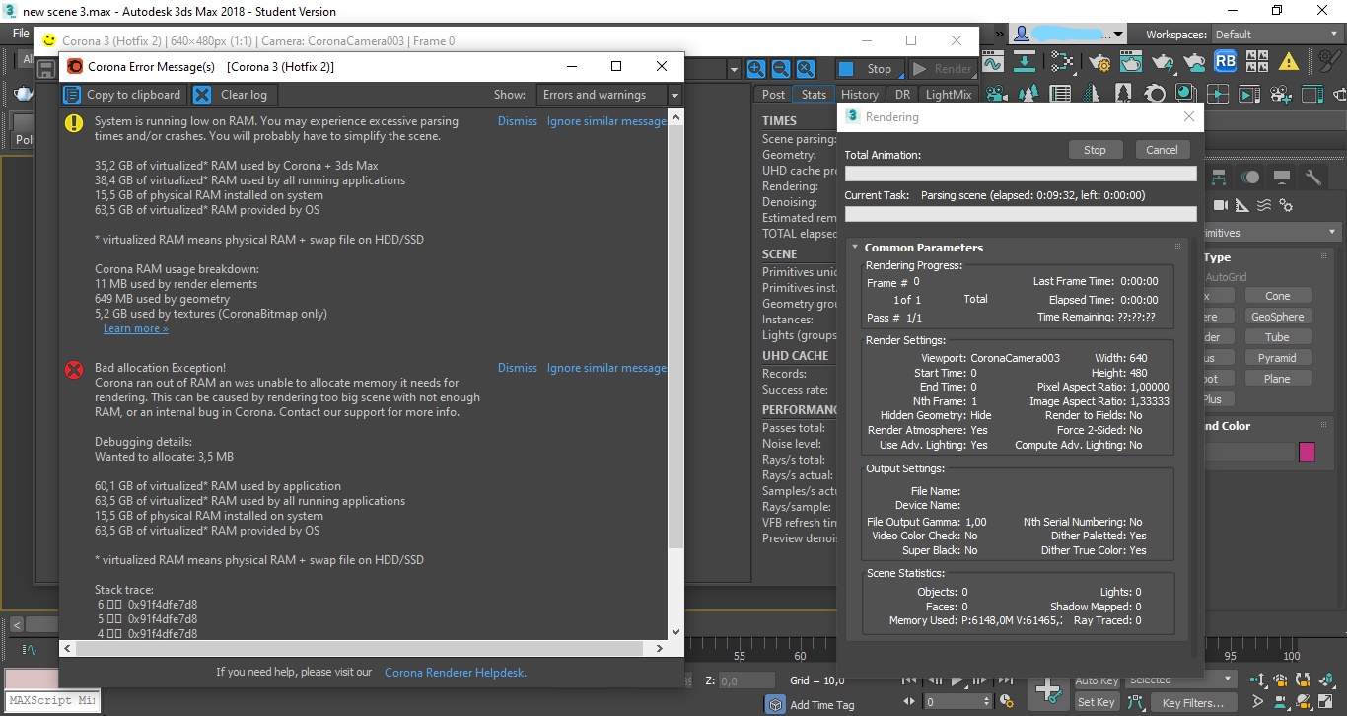Click the red error icon of Bad allocation message
Viewport: 1347px width, 716px height.
coord(74,370)
